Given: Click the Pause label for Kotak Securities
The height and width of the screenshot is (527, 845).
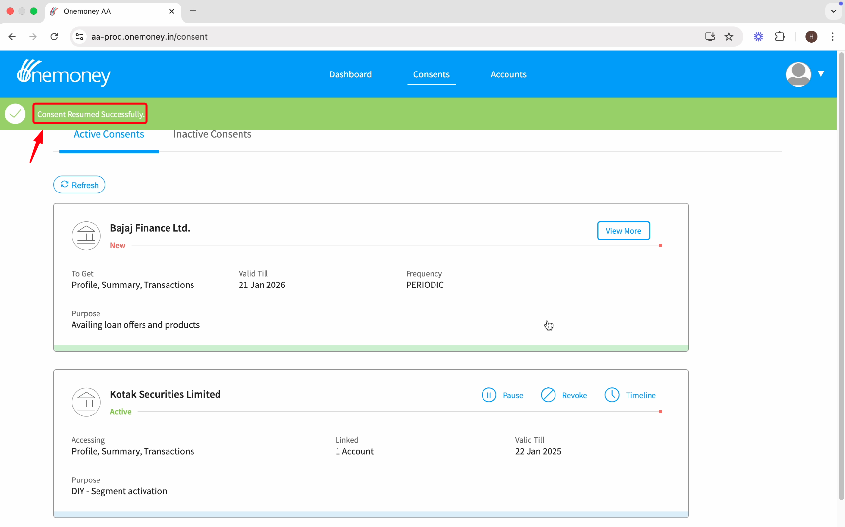Looking at the screenshot, I should (513, 395).
